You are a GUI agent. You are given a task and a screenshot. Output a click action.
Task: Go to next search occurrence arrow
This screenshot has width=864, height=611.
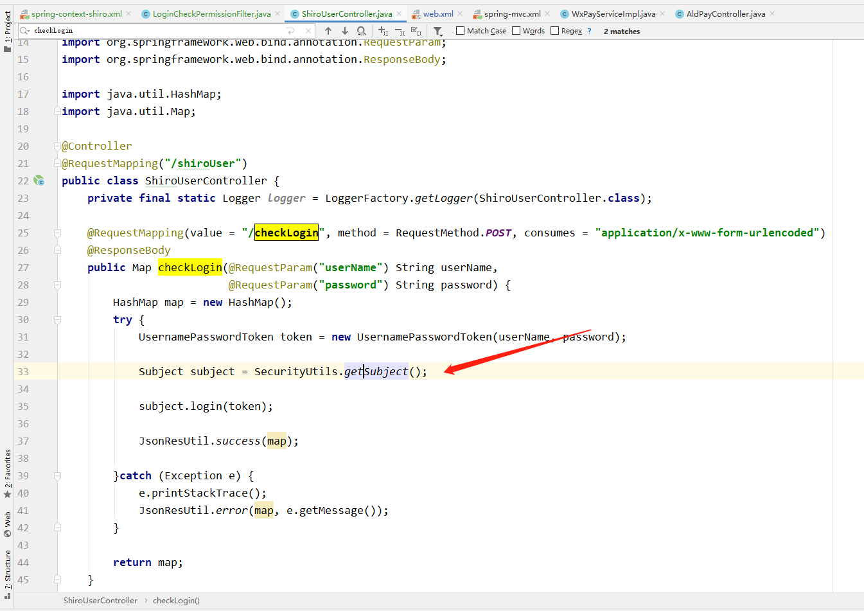click(x=345, y=31)
